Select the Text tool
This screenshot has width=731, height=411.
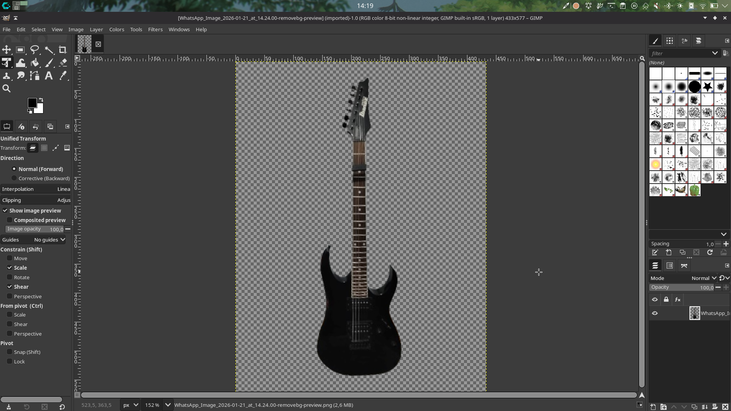48,76
